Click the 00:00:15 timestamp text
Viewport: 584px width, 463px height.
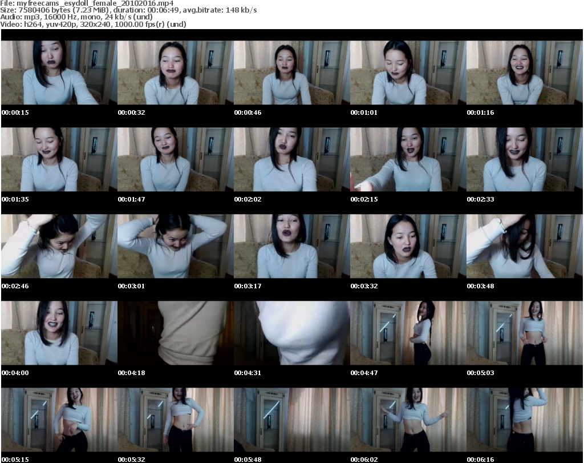pyautogui.click(x=15, y=112)
